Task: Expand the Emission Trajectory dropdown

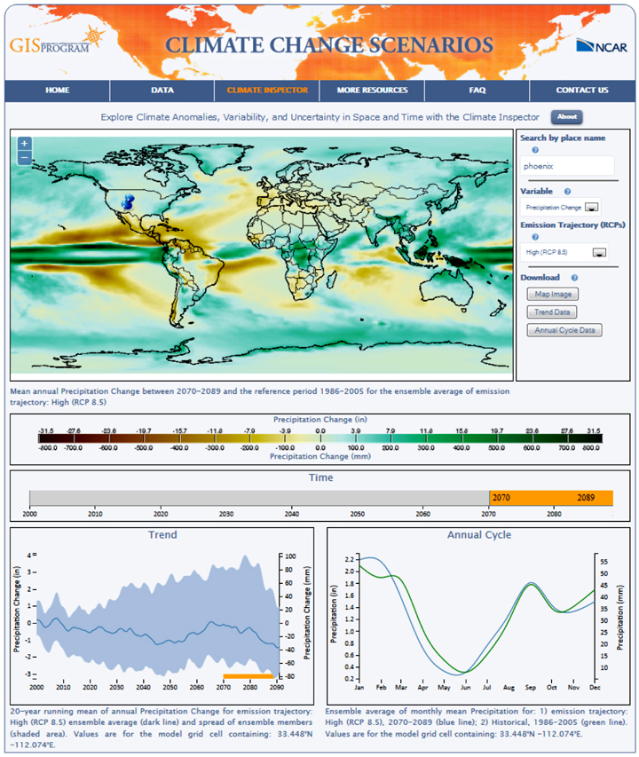Action: [599, 252]
